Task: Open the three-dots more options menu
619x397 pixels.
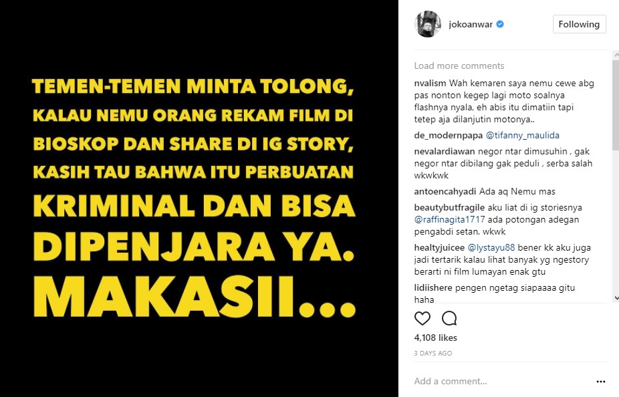Action: click(x=601, y=381)
